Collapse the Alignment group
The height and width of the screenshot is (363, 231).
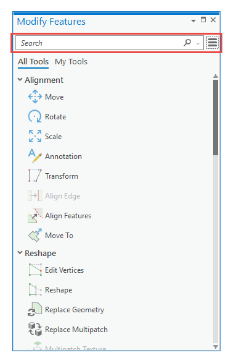20,80
